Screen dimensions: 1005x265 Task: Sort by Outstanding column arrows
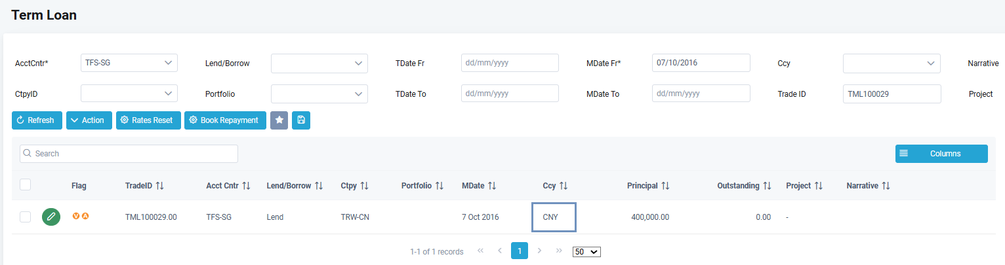coord(767,186)
